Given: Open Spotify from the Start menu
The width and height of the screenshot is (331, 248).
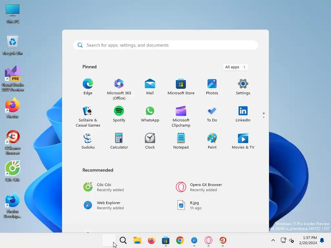Looking at the screenshot, I should 119,114.
